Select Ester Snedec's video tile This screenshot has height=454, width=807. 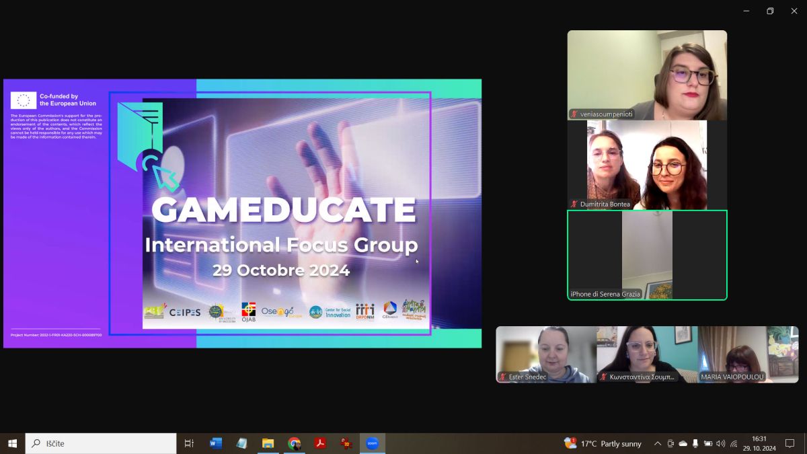tap(546, 354)
